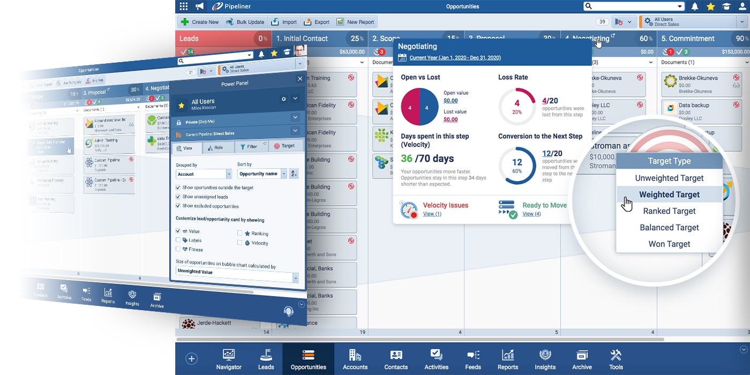
Task: Open the graduation cap training icon
Action: click(726, 6)
